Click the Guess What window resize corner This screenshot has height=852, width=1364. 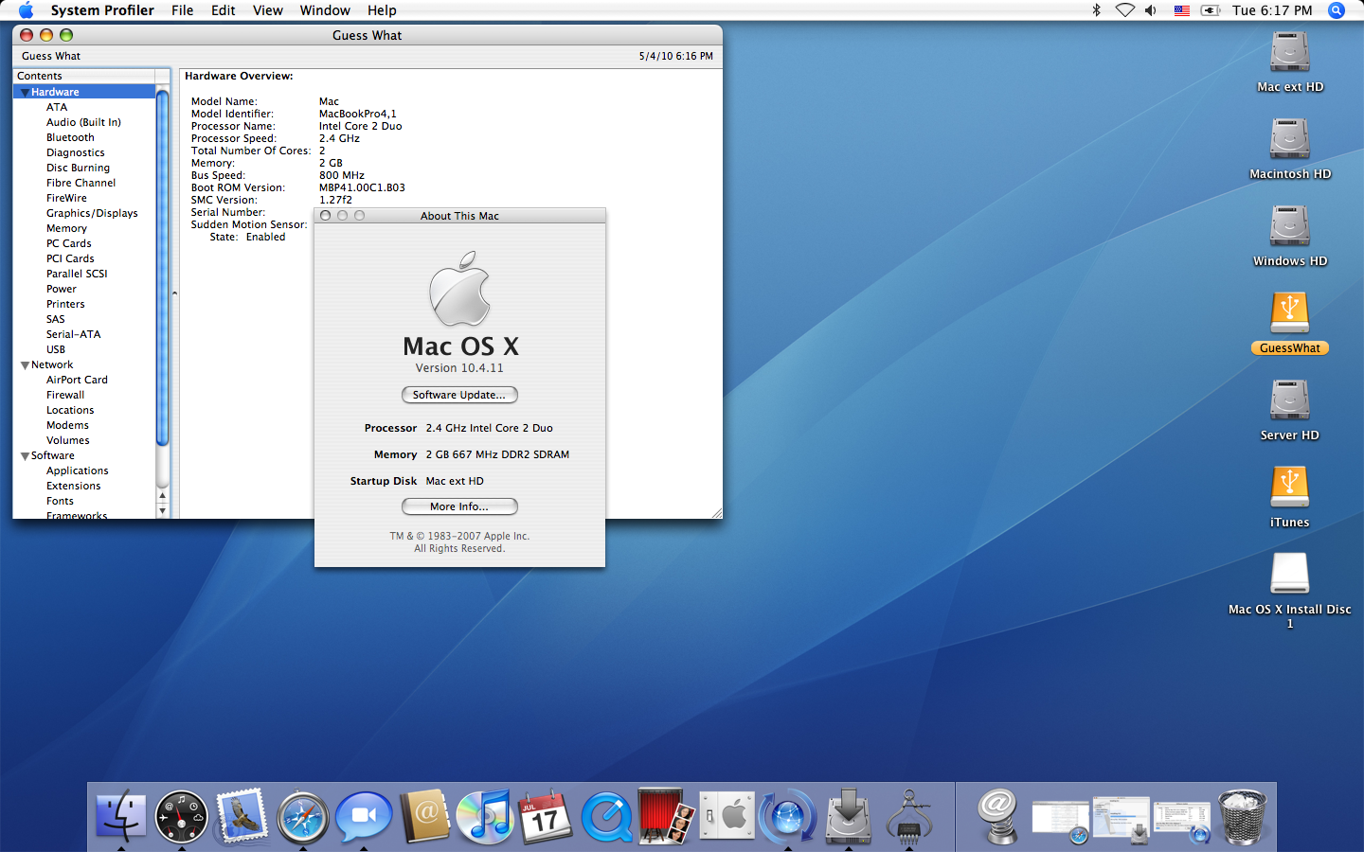(716, 512)
